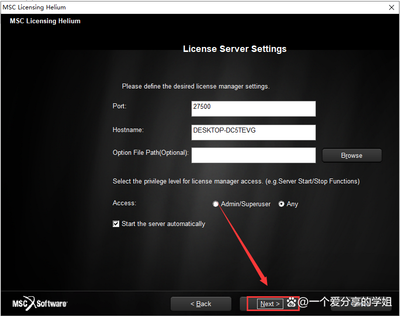
Task: Click the Option File Path field
Action: [253, 155]
